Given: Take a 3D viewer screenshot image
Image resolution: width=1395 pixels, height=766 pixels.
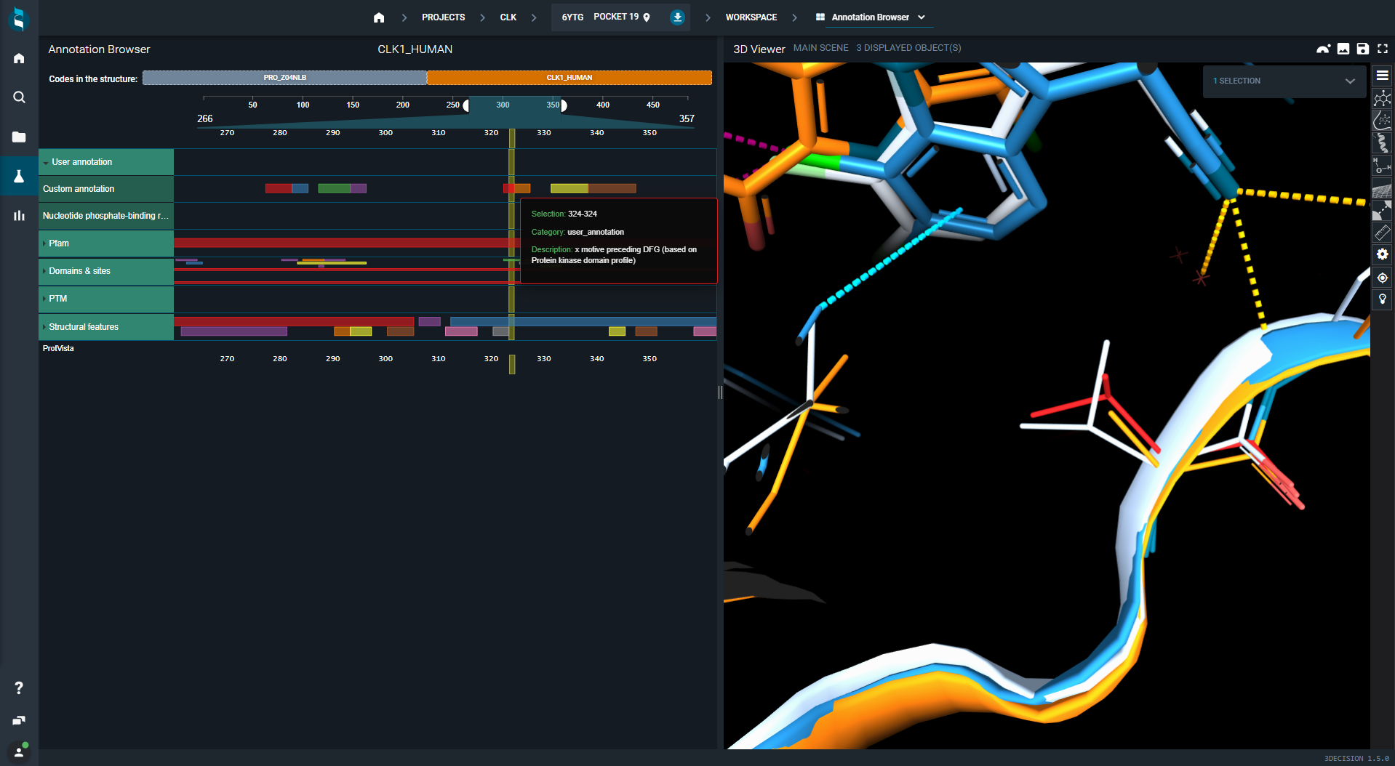Looking at the screenshot, I should tap(1343, 49).
